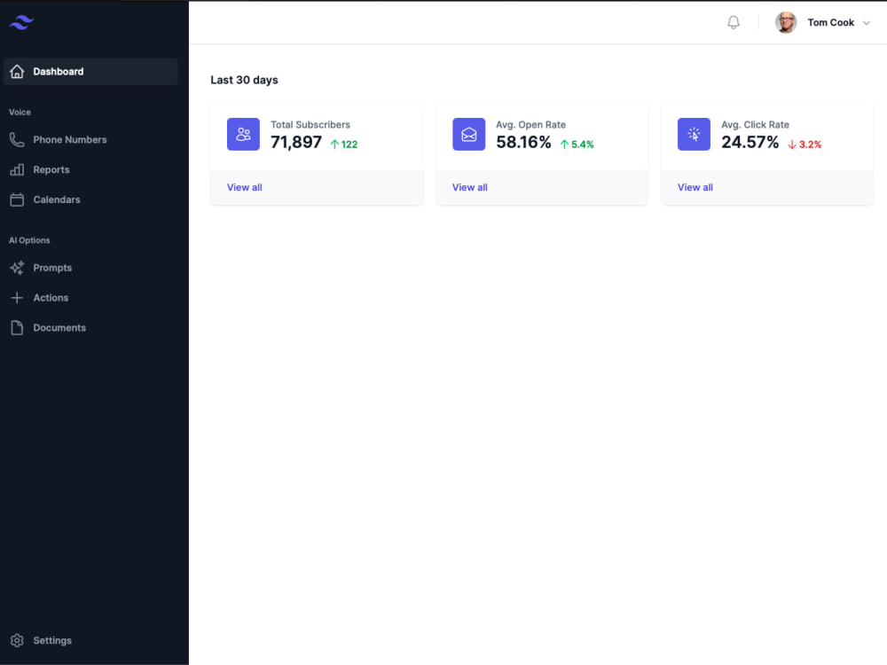The height and width of the screenshot is (665, 887).
Task: Click the green 5.4% increase indicator
Action: (577, 145)
